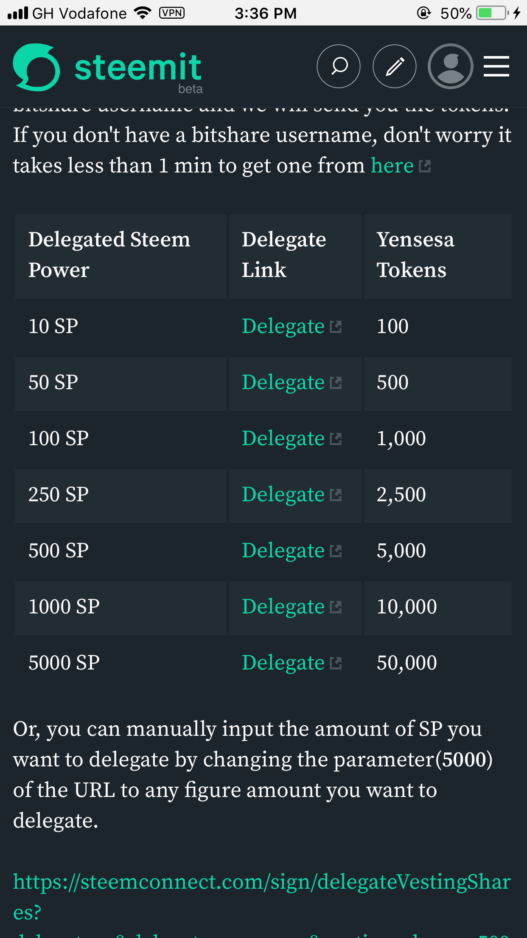This screenshot has height=938, width=527.
Task: Expand the hamburger menu
Action: tap(496, 66)
